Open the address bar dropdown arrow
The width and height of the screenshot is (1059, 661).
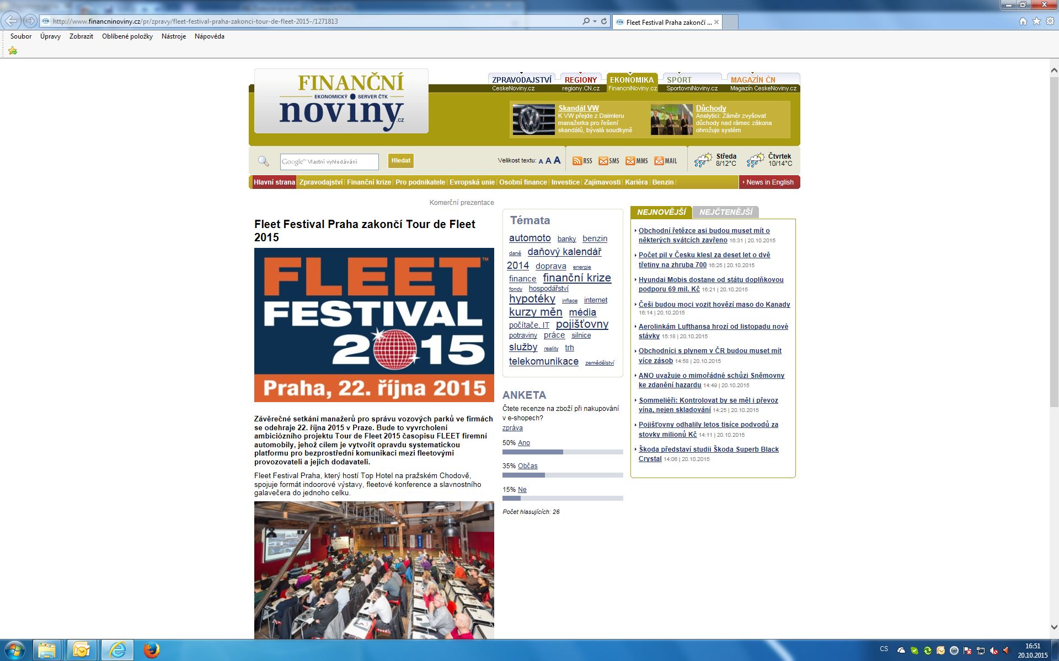(x=595, y=21)
